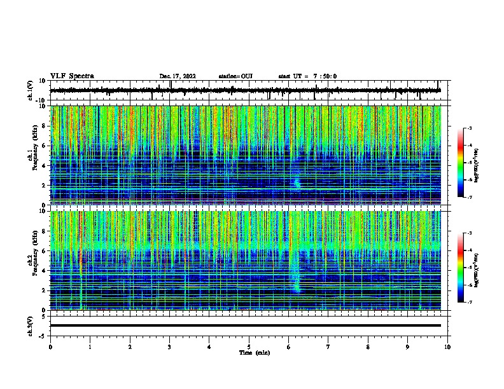Viewport: 504px width, 389px height.
Task: Click the "8" kHz tick on ch.1 frequency axis
Action: tap(45, 126)
